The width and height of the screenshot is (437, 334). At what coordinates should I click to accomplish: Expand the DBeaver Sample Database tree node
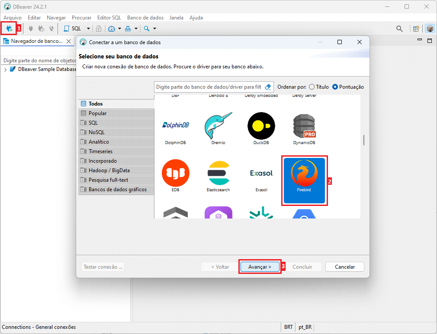[5, 70]
